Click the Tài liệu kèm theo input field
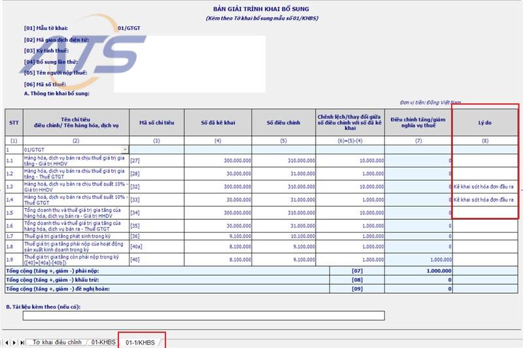 pos(203,315)
